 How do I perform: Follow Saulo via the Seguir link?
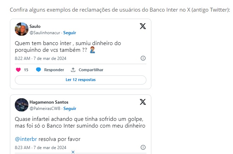click(x=70, y=33)
